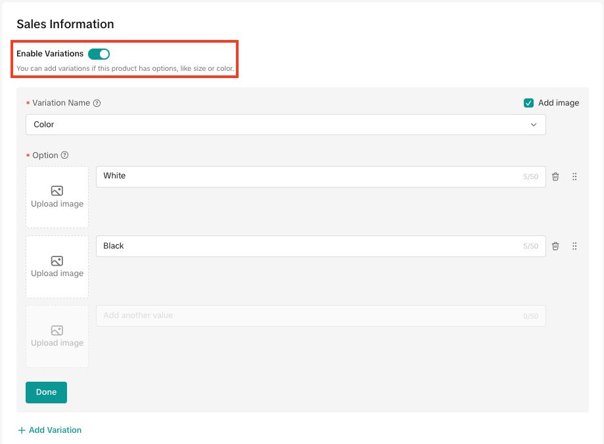Click the White option text field
The width and height of the screenshot is (604, 444).
pyautogui.click(x=309, y=176)
